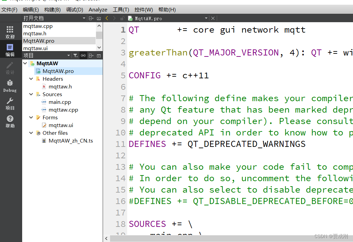Select MqttAW.pro in project tree
This screenshot has width=353, height=242.
pos(58,71)
